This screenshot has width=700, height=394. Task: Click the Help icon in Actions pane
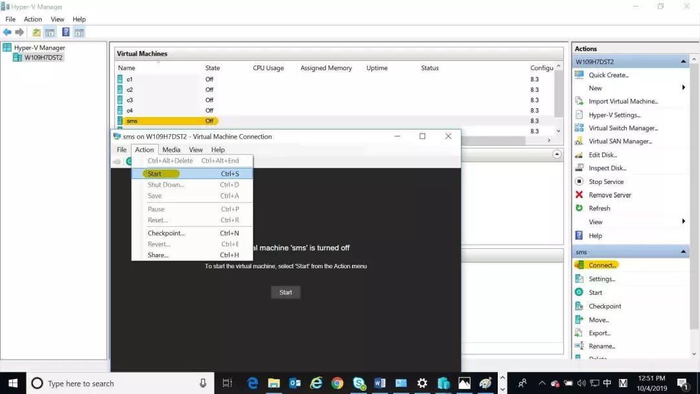(x=579, y=235)
